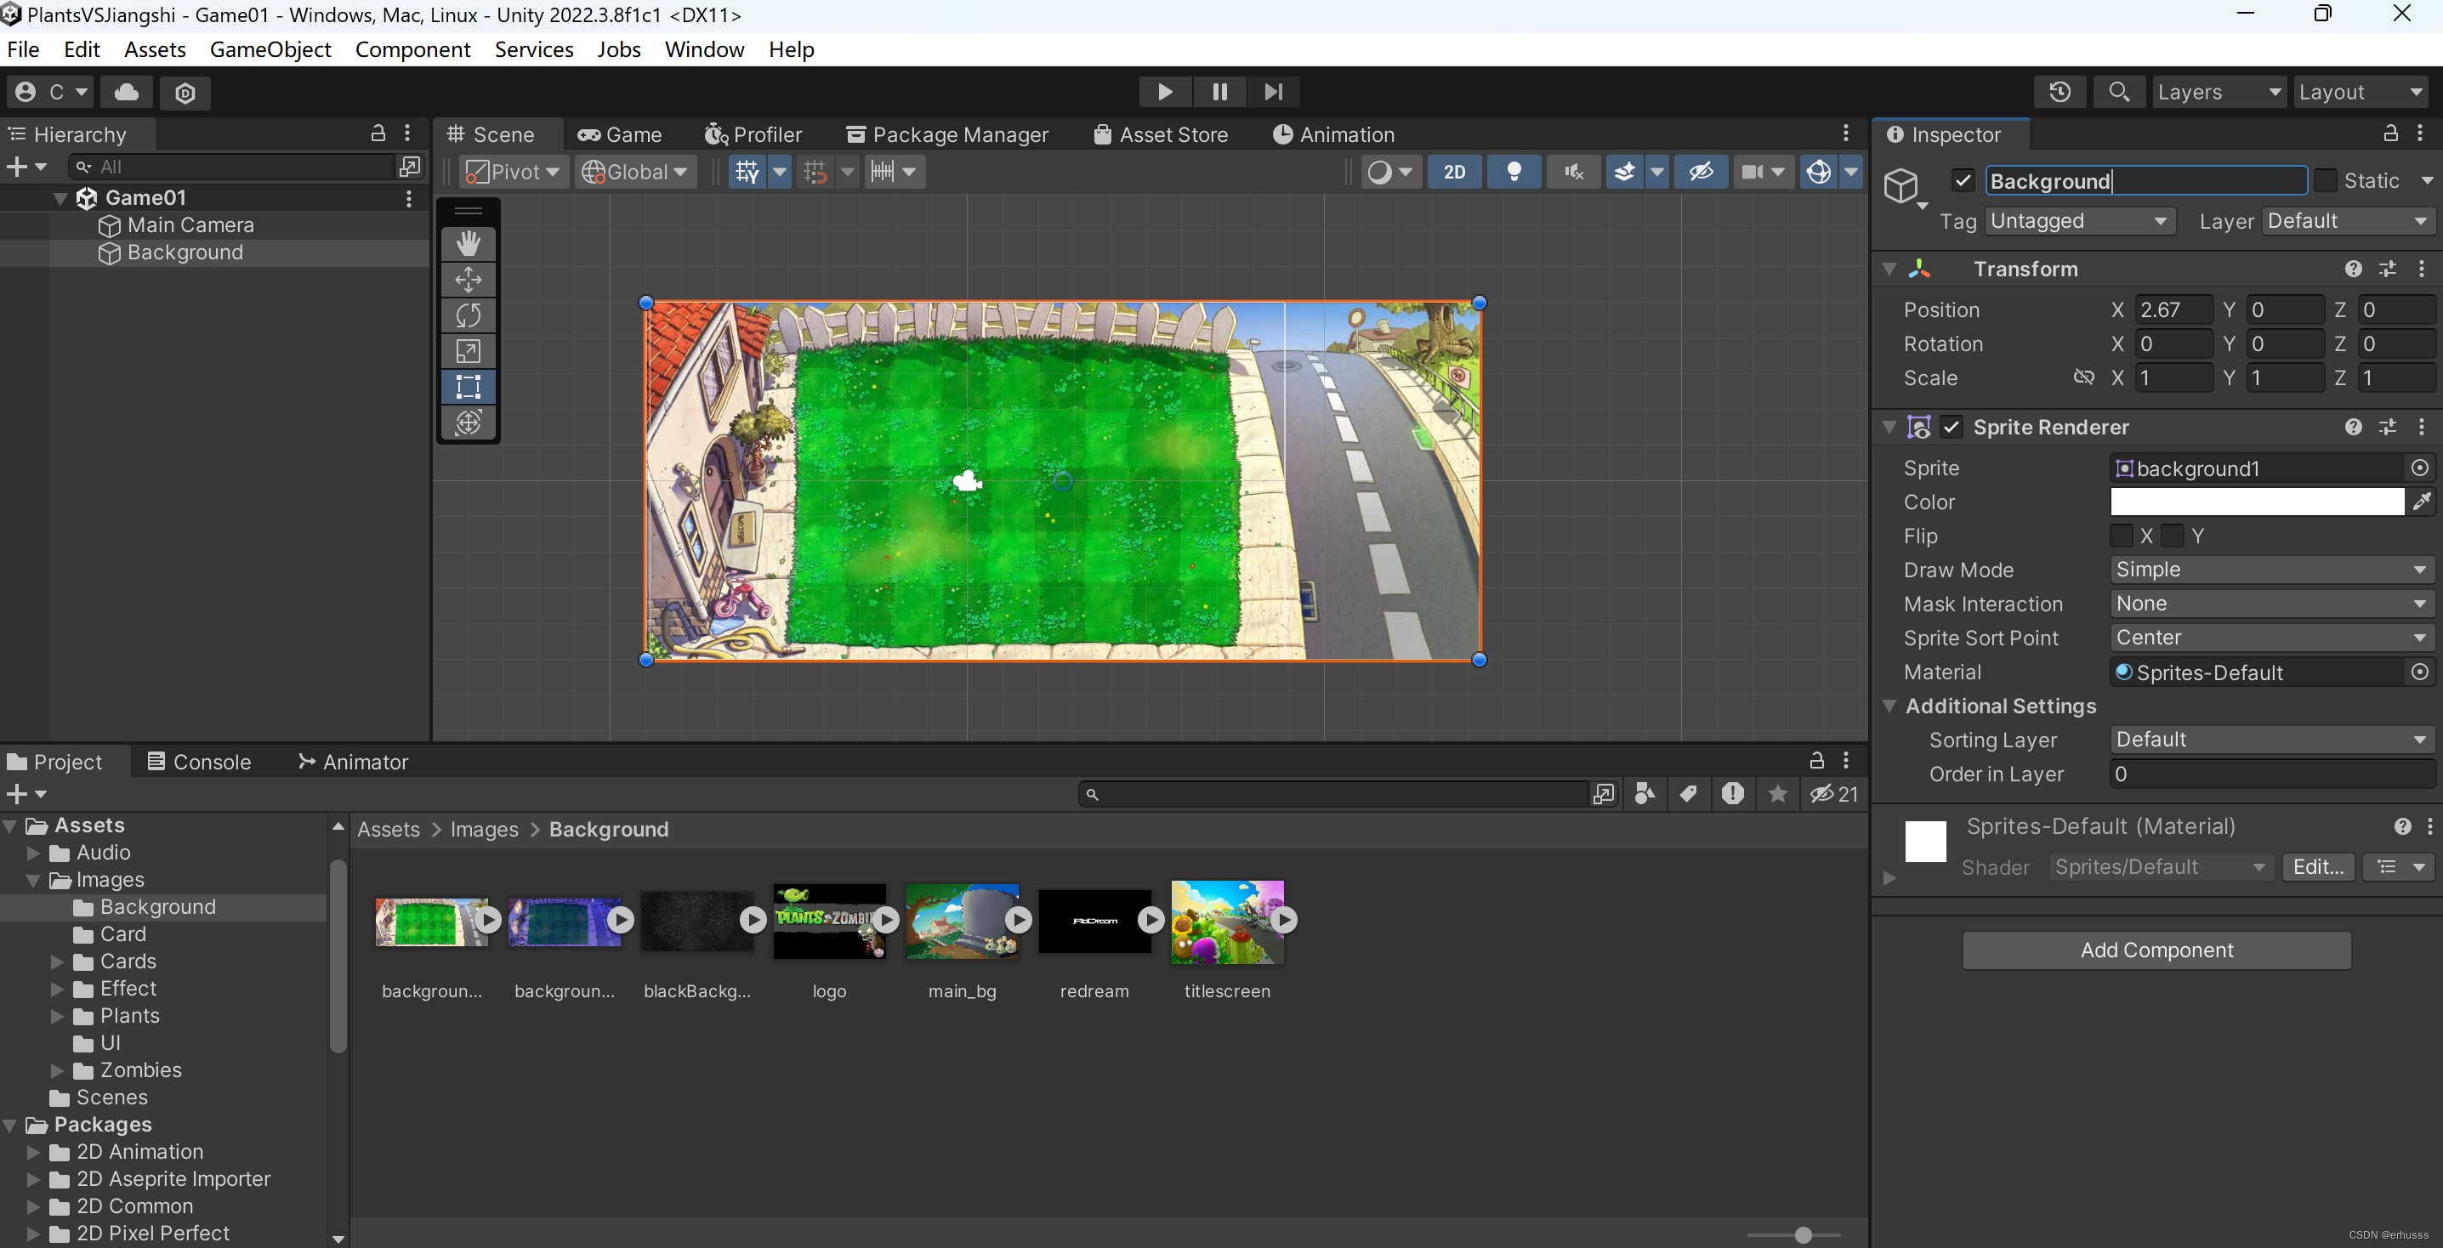Click the cloud services icon
This screenshot has height=1248, width=2443.
[126, 92]
